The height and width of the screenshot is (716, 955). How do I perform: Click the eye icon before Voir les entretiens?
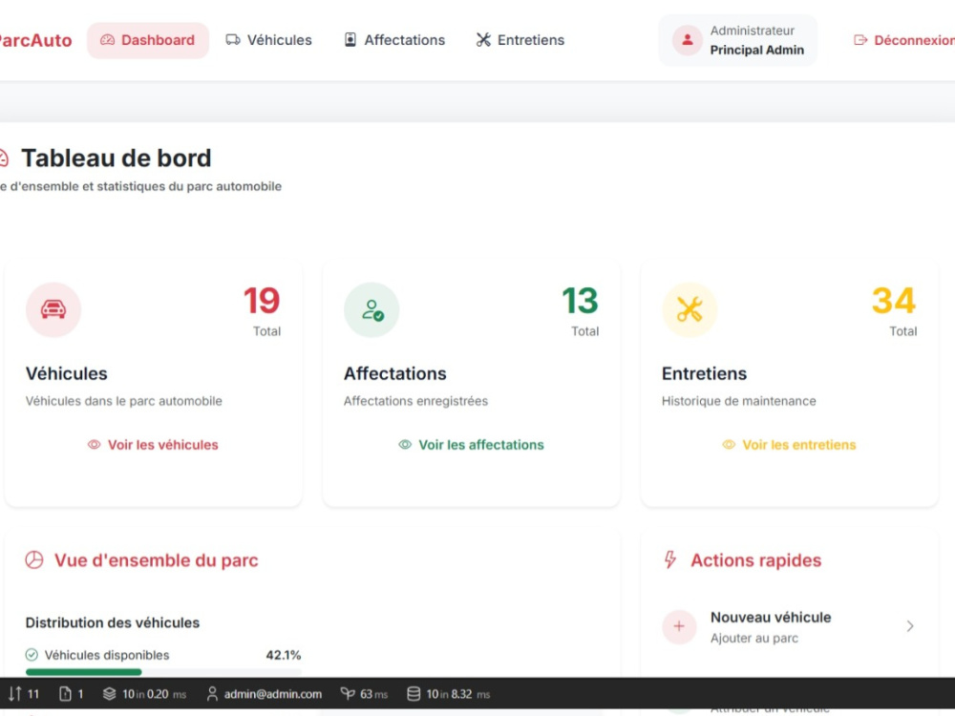point(729,445)
